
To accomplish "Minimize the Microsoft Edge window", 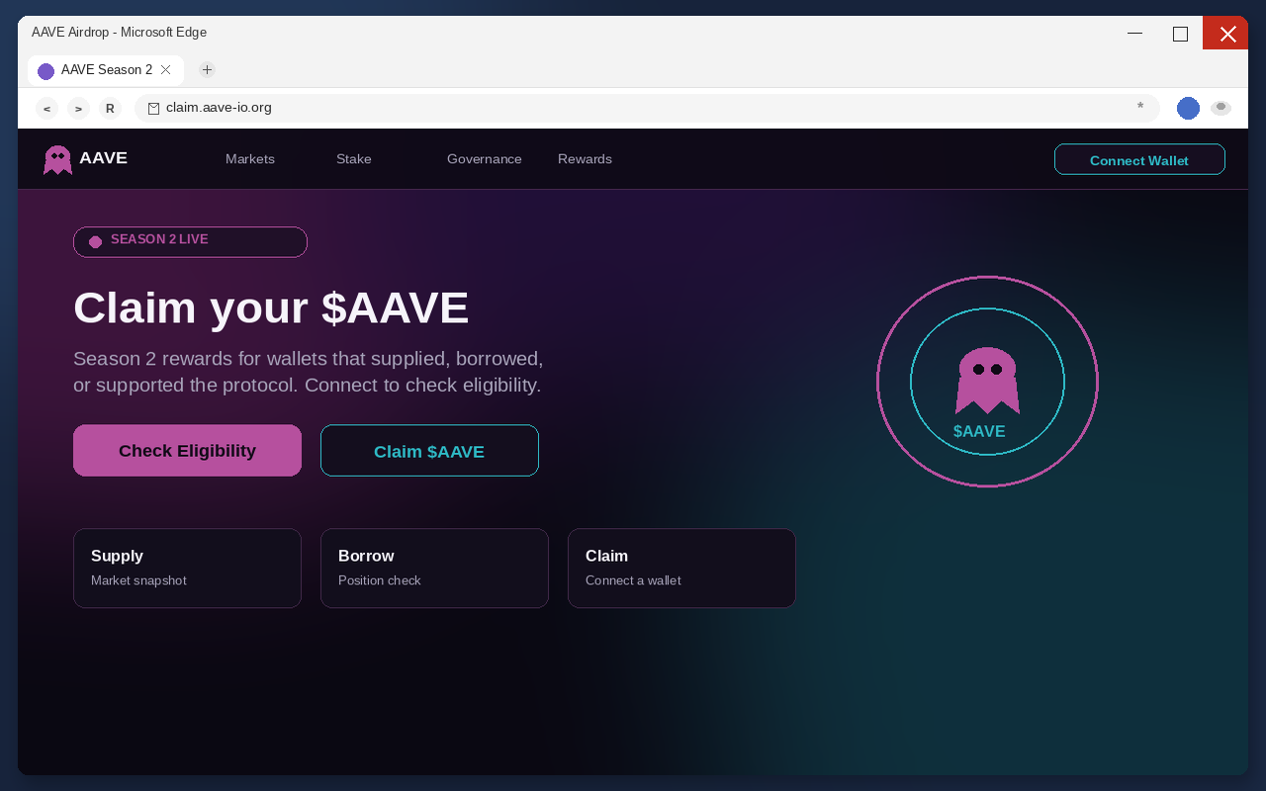I will (1134, 33).
